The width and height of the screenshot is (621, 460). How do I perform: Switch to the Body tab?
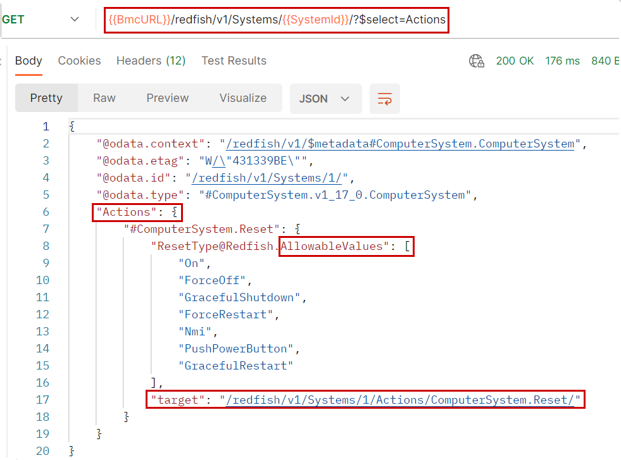pos(28,61)
